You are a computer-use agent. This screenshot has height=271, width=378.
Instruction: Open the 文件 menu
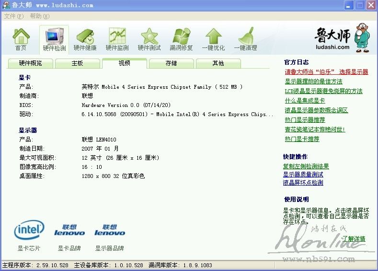13,16
